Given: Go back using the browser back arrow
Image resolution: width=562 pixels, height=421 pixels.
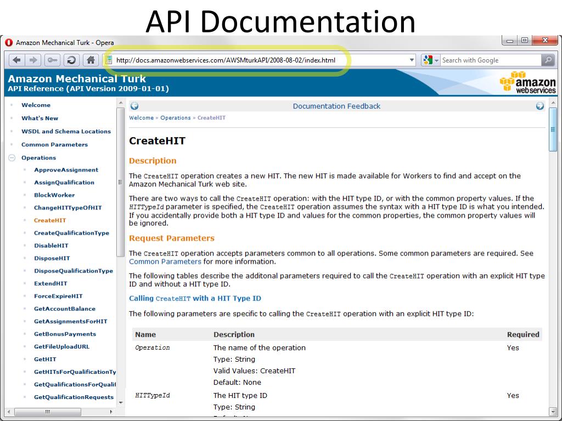Looking at the screenshot, I should [16, 60].
